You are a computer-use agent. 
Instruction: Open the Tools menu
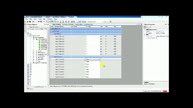click(40, 19)
